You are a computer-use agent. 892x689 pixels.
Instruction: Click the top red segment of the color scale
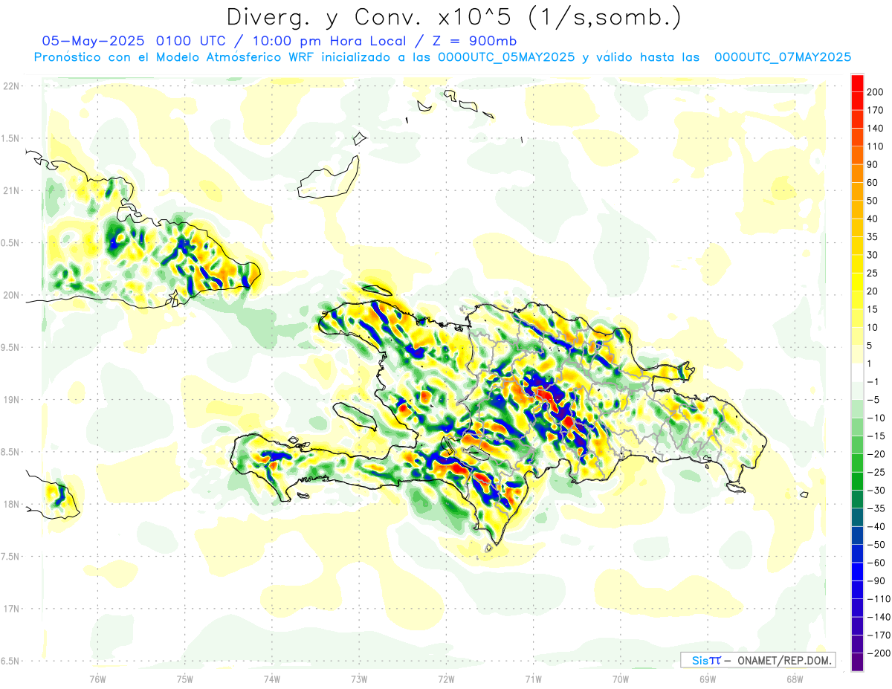[x=857, y=83]
